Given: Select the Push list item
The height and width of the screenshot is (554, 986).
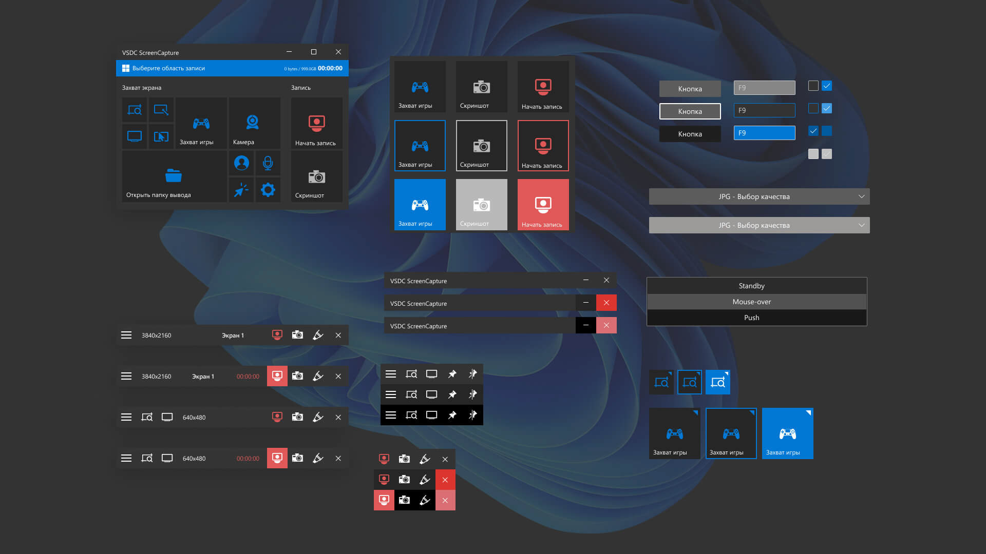Looking at the screenshot, I should point(751,318).
